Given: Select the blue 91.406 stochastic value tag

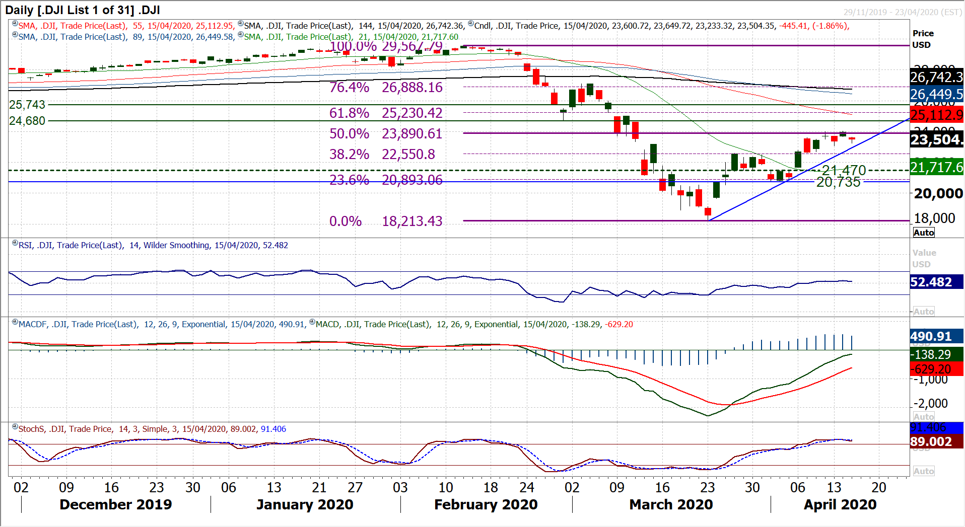Looking at the screenshot, I should [x=937, y=428].
